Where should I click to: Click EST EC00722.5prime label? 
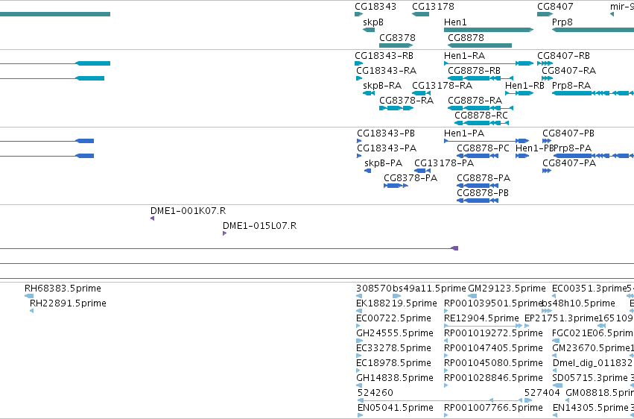[x=393, y=318]
